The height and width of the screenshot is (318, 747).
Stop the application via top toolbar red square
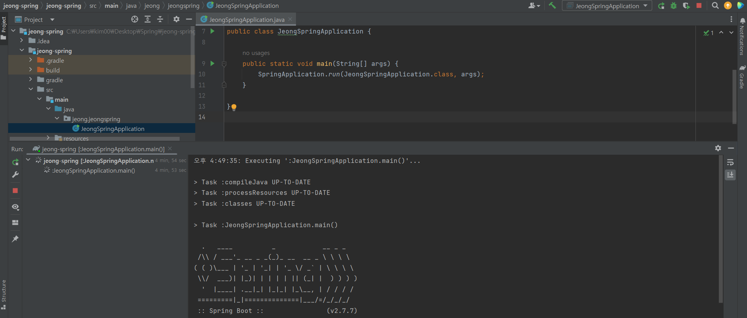click(x=699, y=5)
